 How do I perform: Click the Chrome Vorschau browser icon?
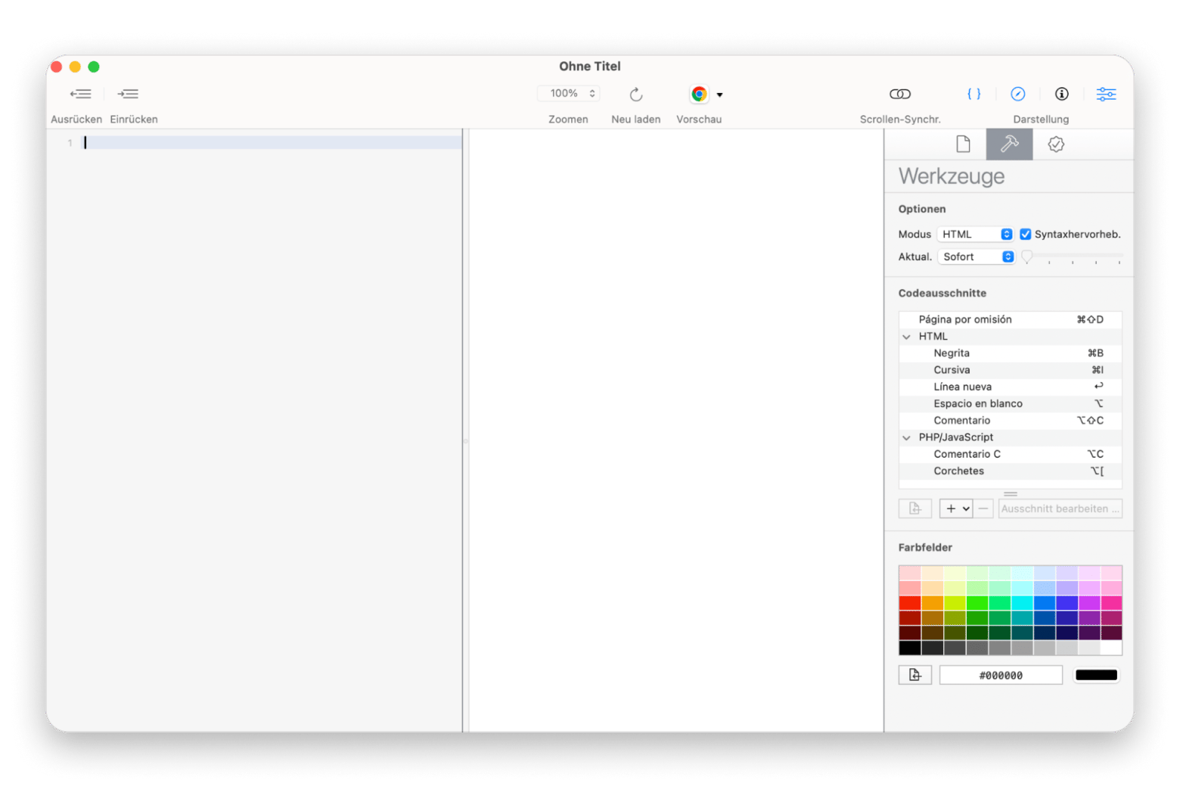point(700,94)
